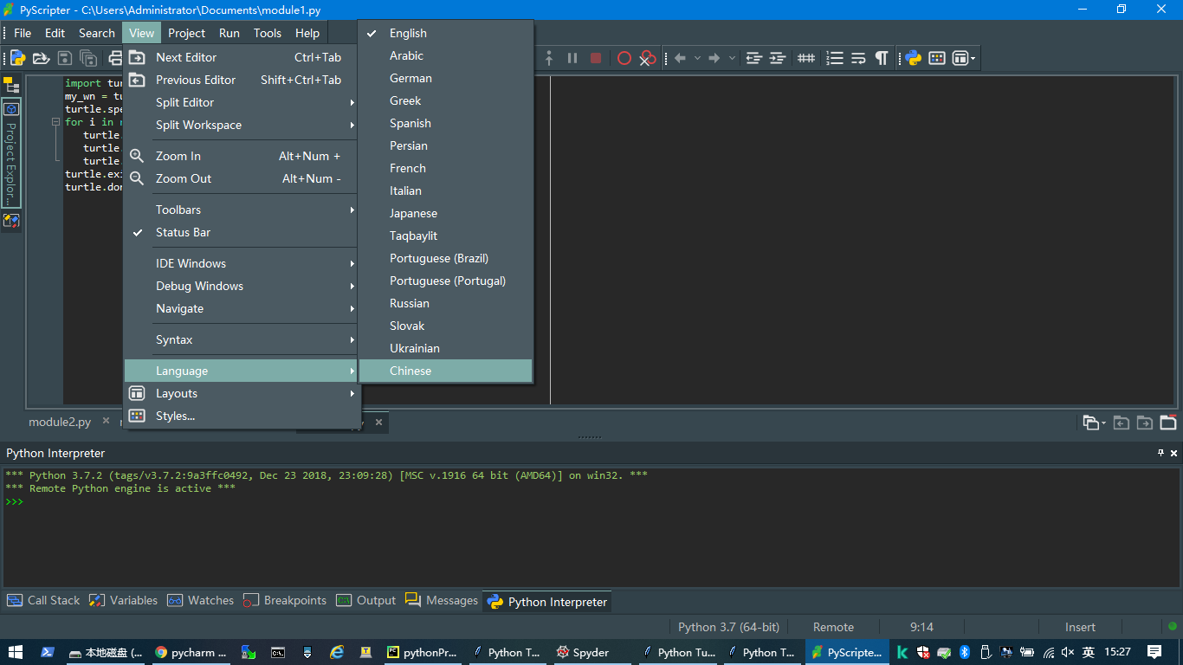Click the Browse Back arrow icon
The width and height of the screenshot is (1183, 665).
tap(680, 58)
